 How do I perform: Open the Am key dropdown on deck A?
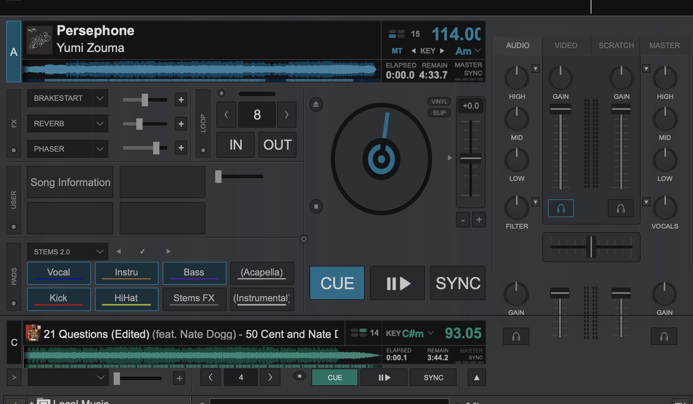pos(468,51)
